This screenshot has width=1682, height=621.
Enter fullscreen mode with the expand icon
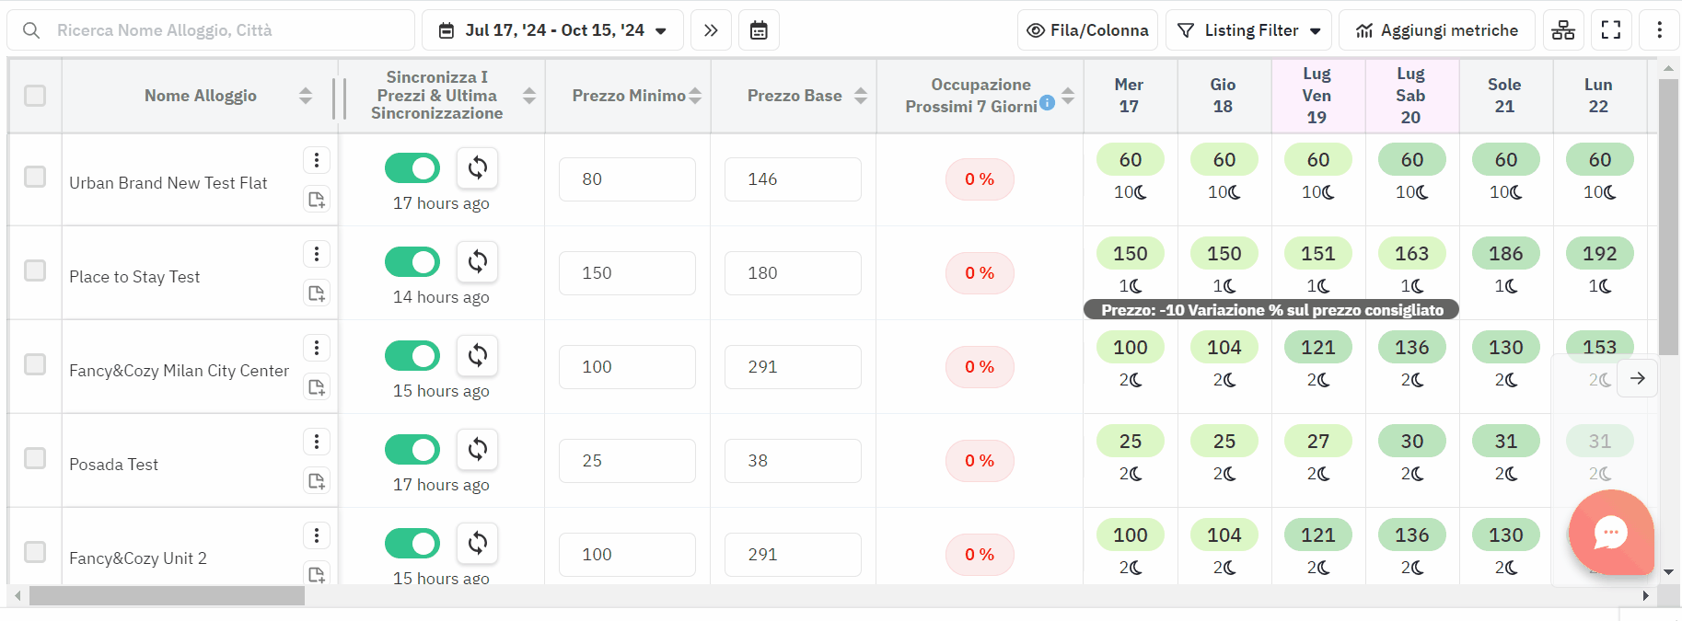point(1611,30)
